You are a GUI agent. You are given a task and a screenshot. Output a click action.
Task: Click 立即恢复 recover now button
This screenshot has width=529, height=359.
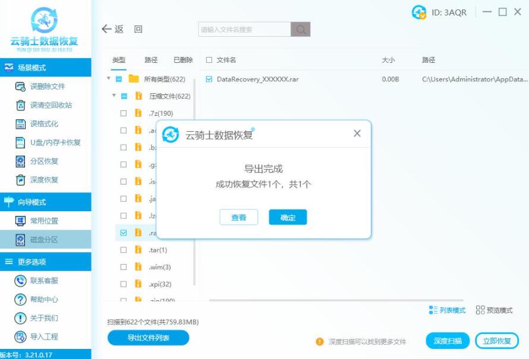pos(496,341)
